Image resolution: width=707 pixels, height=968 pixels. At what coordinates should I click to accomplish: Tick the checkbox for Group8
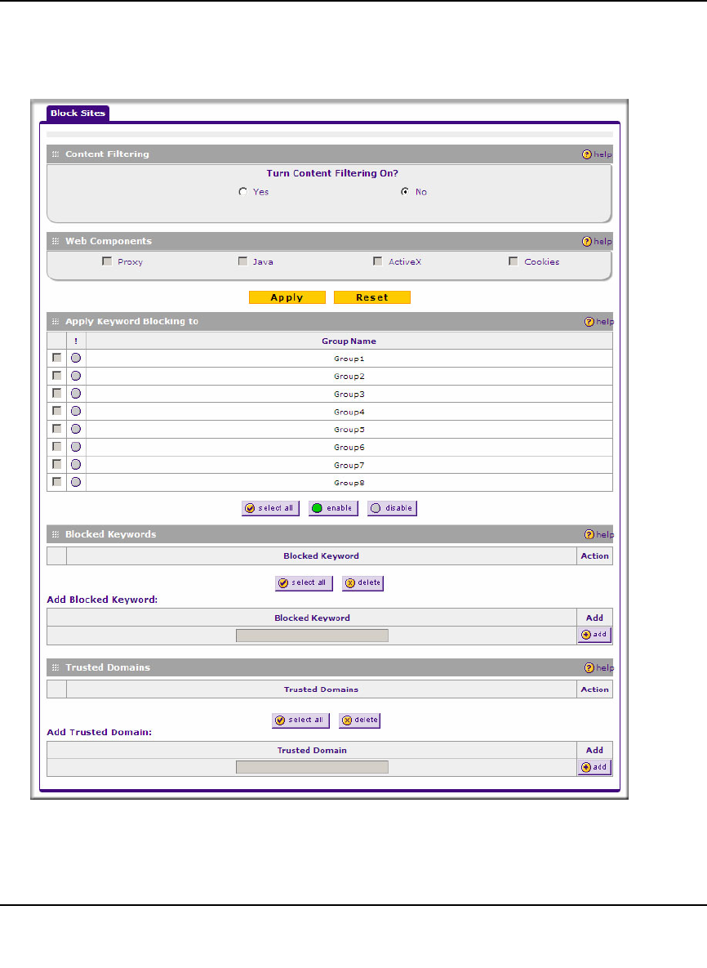[x=57, y=481]
